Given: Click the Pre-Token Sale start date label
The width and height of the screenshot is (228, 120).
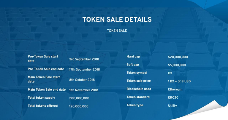Looking at the screenshot, I should click(43, 59).
